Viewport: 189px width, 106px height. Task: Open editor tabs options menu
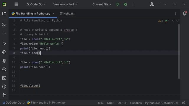coord(176,14)
